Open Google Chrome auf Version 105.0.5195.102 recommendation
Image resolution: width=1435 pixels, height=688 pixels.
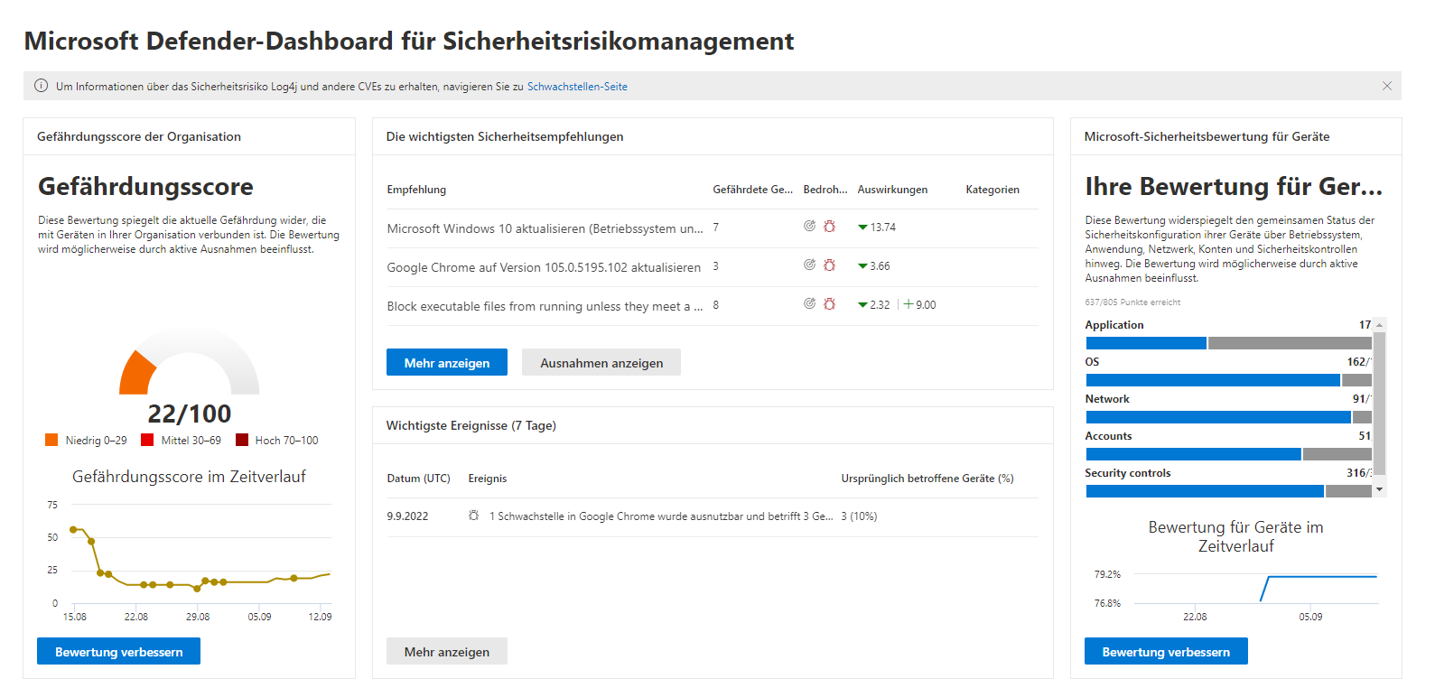(x=544, y=267)
